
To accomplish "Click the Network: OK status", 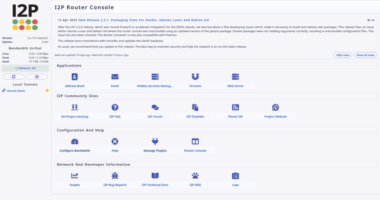I will click(x=25, y=68).
